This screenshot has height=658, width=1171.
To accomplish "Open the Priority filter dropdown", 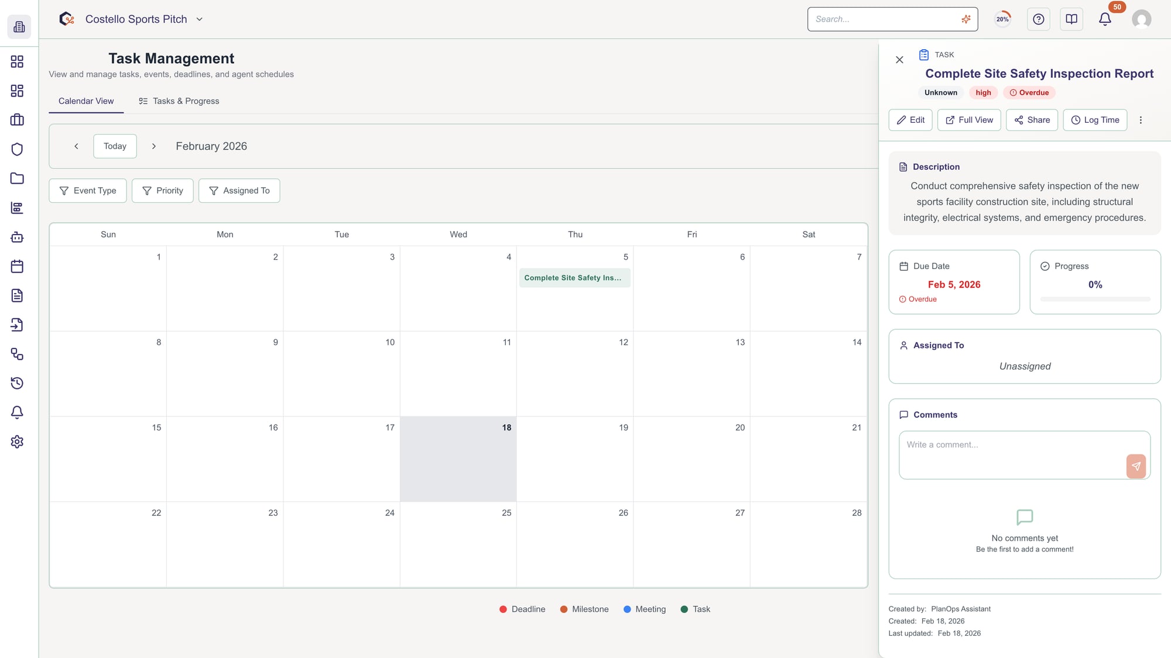I will (162, 190).
